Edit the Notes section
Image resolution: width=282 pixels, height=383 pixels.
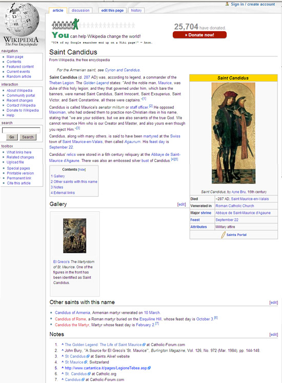click(x=273, y=335)
